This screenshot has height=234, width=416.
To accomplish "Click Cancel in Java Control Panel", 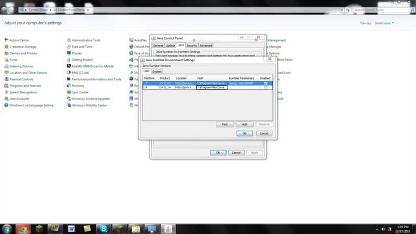I will click(x=236, y=153).
